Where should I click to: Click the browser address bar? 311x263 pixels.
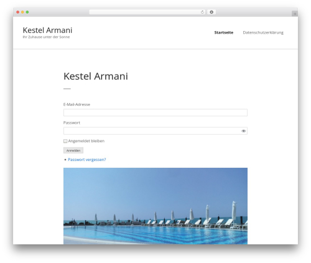pyautogui.click(x=147, y=12)
